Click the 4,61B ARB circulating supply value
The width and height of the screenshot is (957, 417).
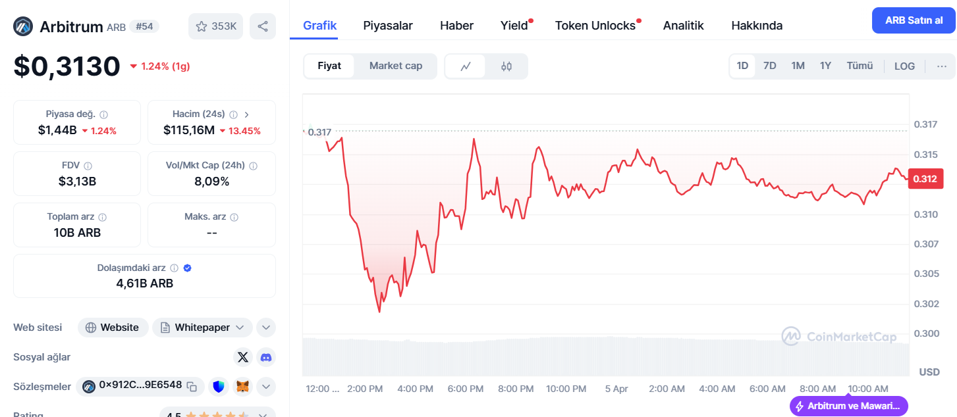pos(145,283)
